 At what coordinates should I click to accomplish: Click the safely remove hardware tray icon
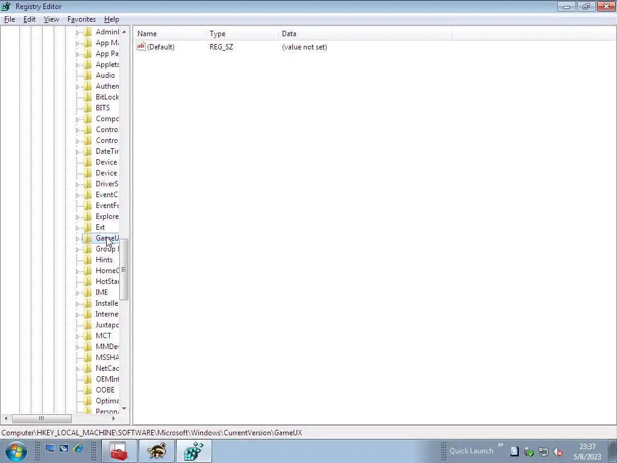pyautogui.click(x=529, y=452)
